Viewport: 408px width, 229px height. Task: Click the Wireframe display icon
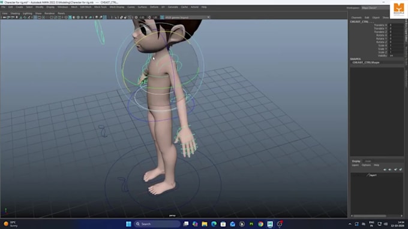(x=66, y=17)
